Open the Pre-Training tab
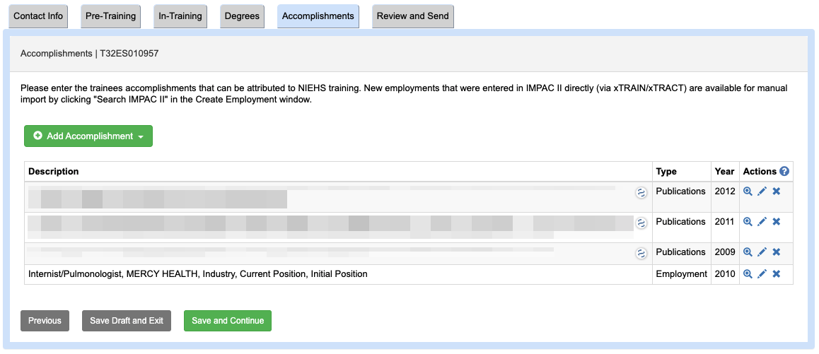Screen dimensions: 819x354 click(110, 16)
